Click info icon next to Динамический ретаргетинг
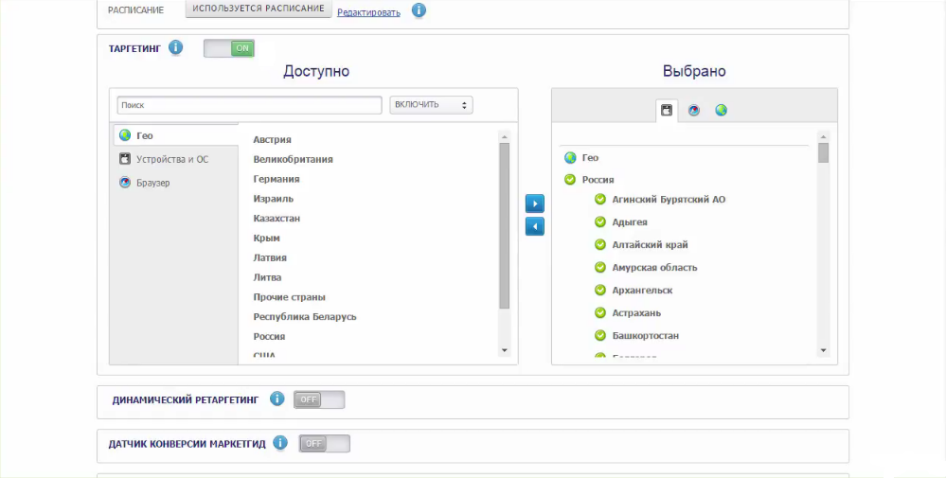The image size is (946, 478). pos(277,398)
